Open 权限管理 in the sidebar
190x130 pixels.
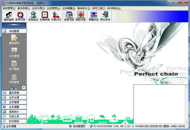pyautogui.click(x=14, y=78)
